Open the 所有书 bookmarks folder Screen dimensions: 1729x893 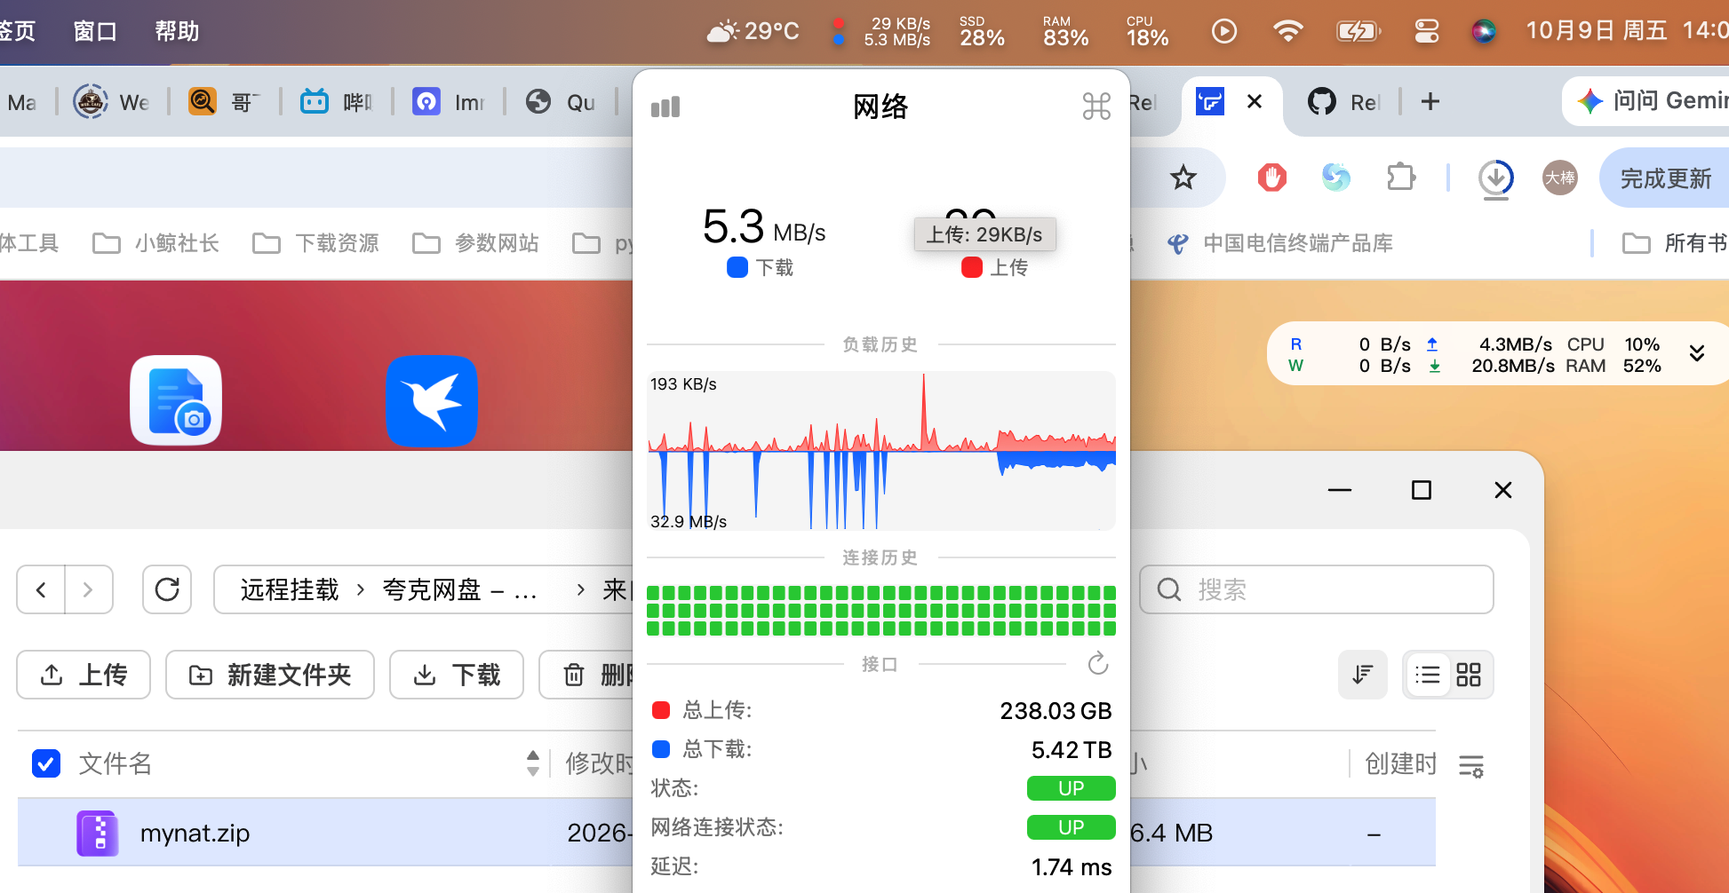pos(1674,243)
